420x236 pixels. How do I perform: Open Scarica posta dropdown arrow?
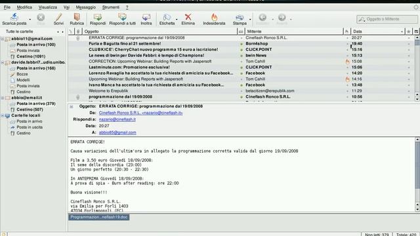(30, 19)
